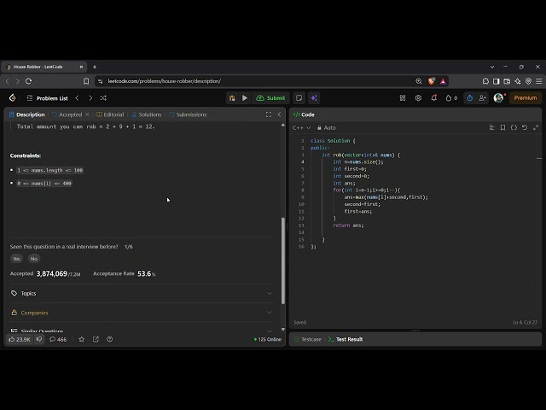Open the browser tab search dropdown
The width and height of the screenshot is (546, 410).
(x=492, y=67)
